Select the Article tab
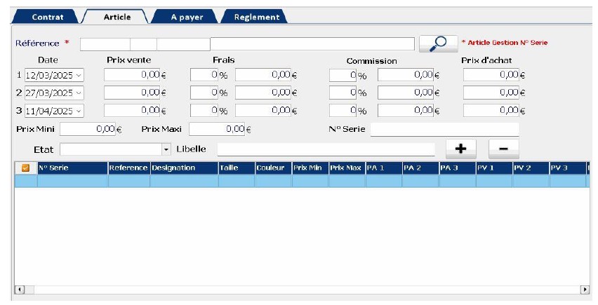598x305 pixels. point(117,17)
